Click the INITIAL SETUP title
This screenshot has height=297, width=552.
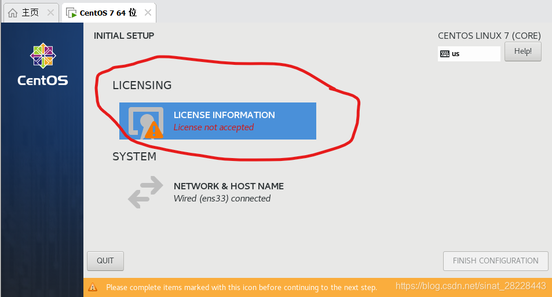point(124,35)
